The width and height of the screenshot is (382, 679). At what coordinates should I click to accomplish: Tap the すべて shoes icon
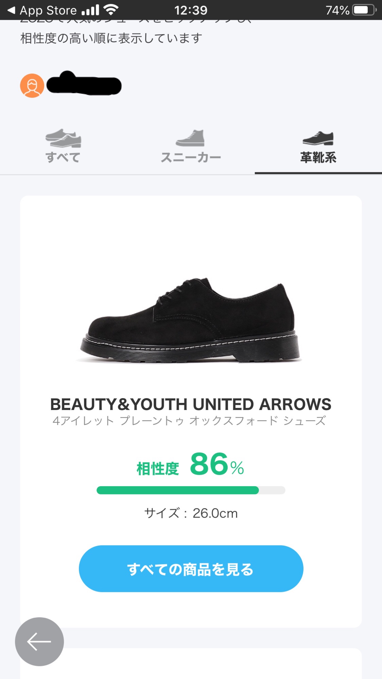pos(63,138)
